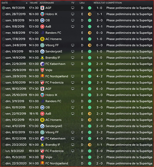154x167 pixels.
Task: Toggle the checkmark on the sam, 5/10/2019 row
Action: (x=3, y=82)
